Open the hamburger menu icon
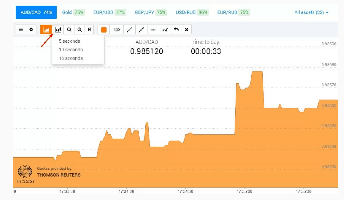Screen dimensions: 344x200 [21, 29]
